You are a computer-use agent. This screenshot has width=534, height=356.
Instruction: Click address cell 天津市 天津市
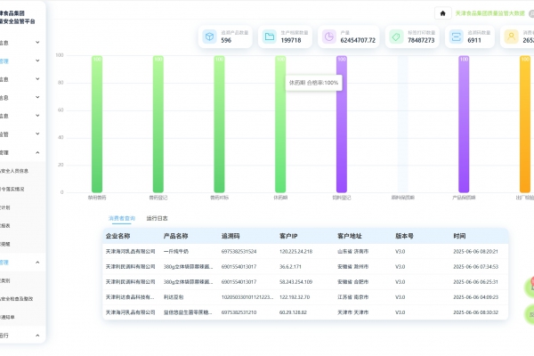[352, 312]
